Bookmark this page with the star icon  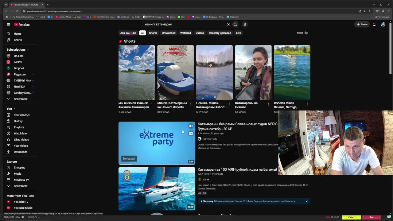click(x=370, y=11)
